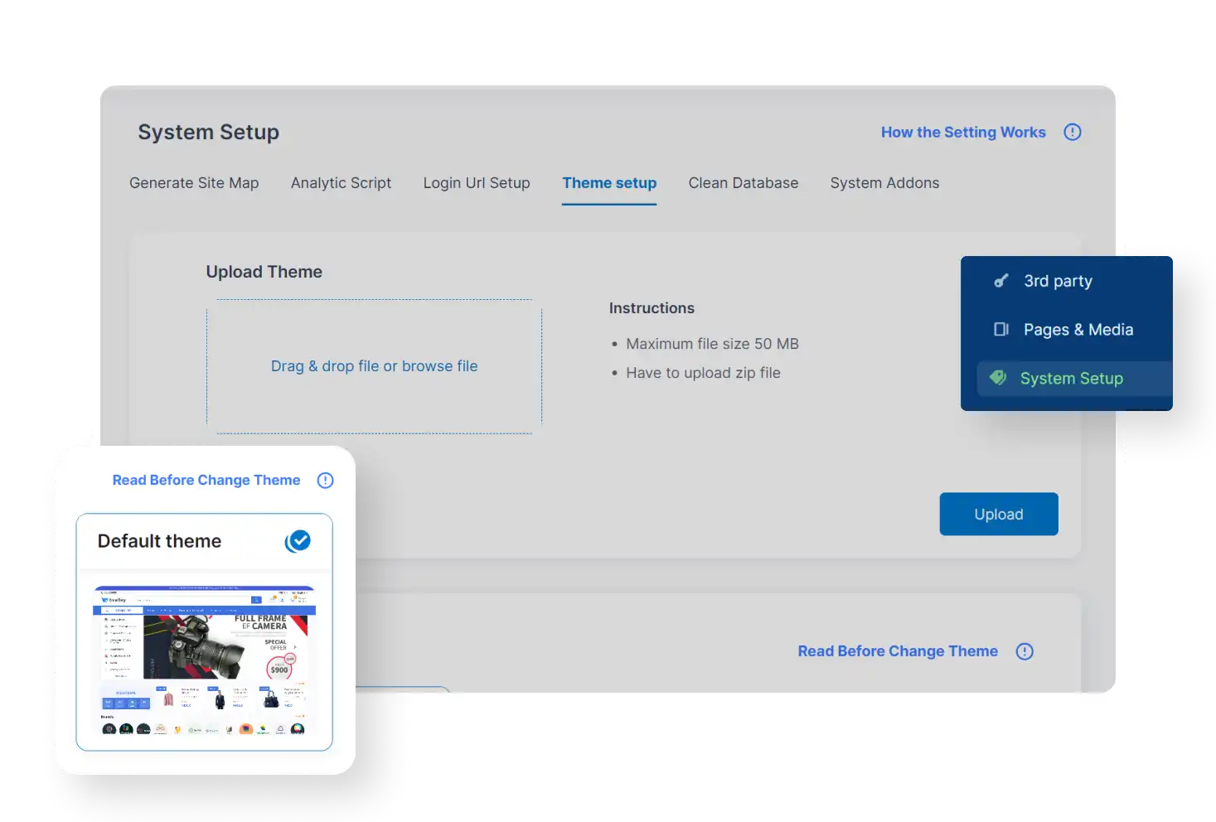Click the book icon beside Pages & Media

1001,329
